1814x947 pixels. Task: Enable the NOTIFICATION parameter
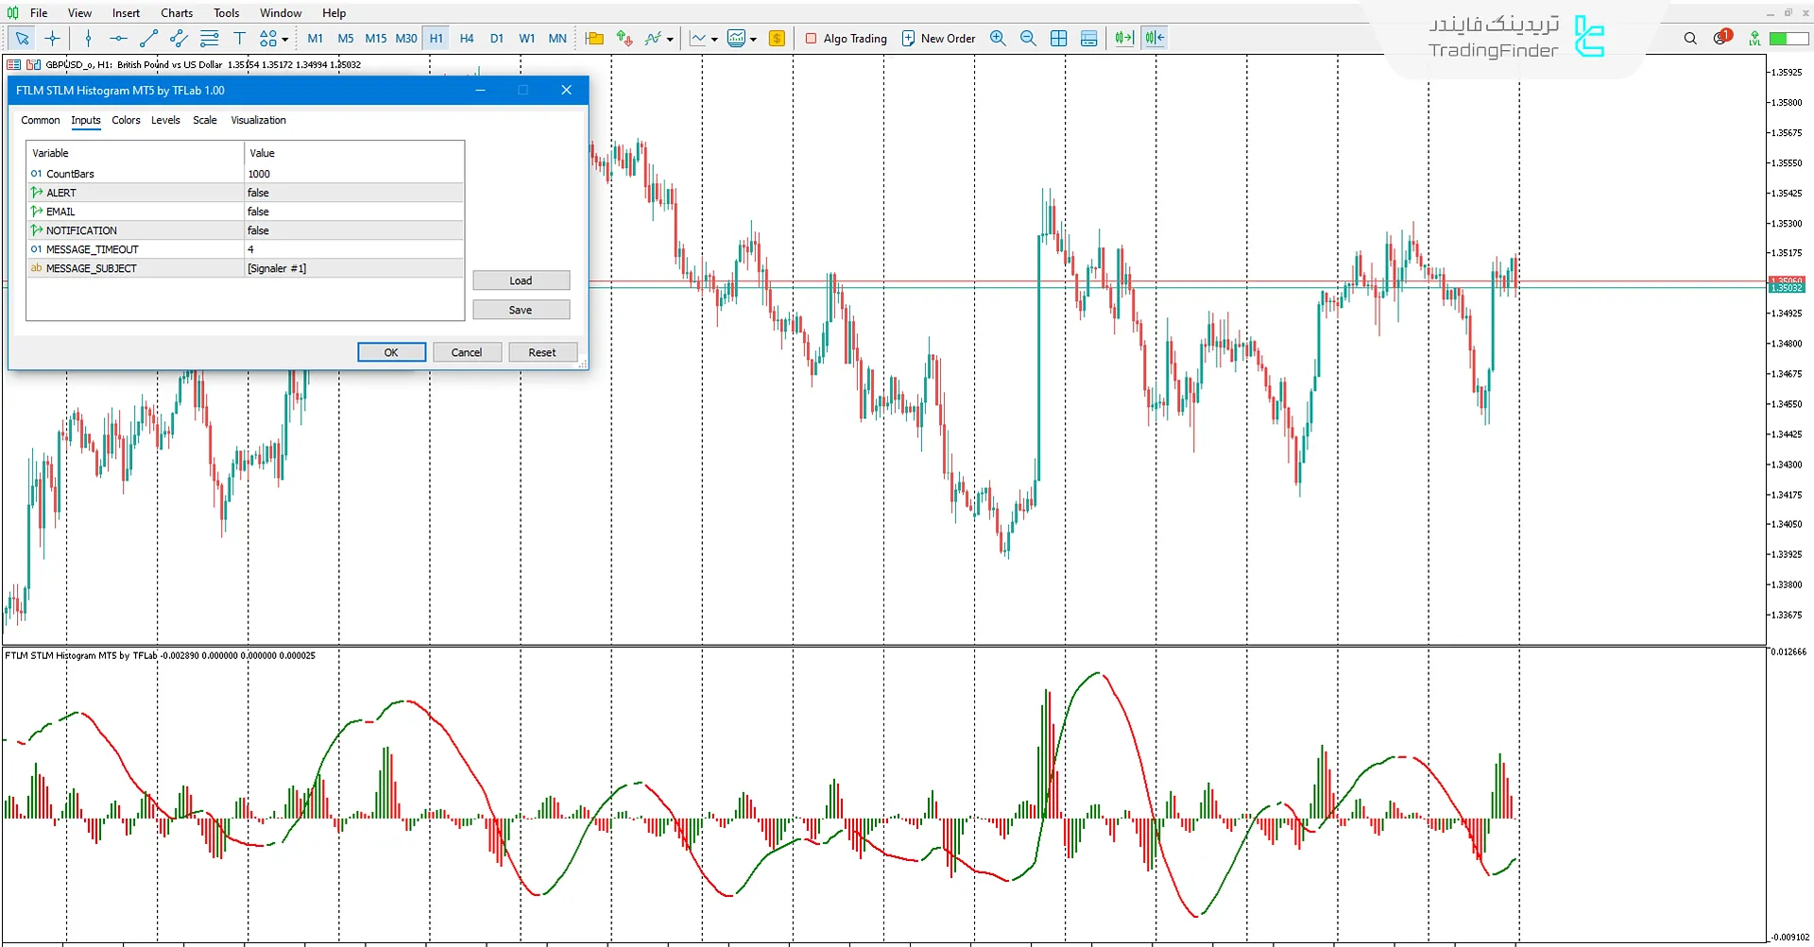[351, 229]
